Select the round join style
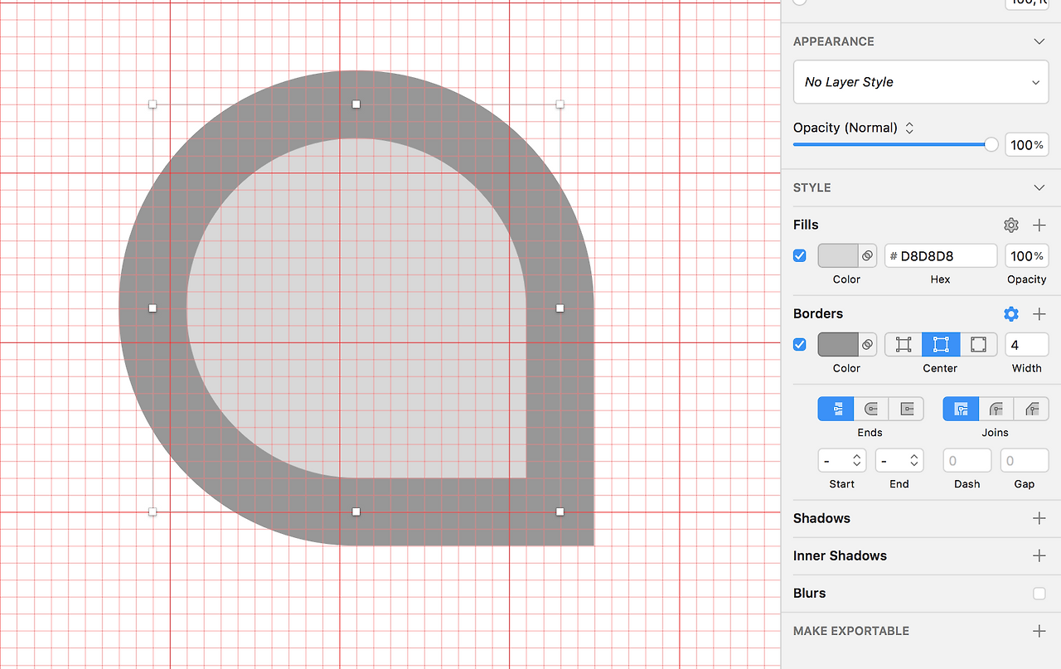The image size is (1061, 669). pos(996,409)
